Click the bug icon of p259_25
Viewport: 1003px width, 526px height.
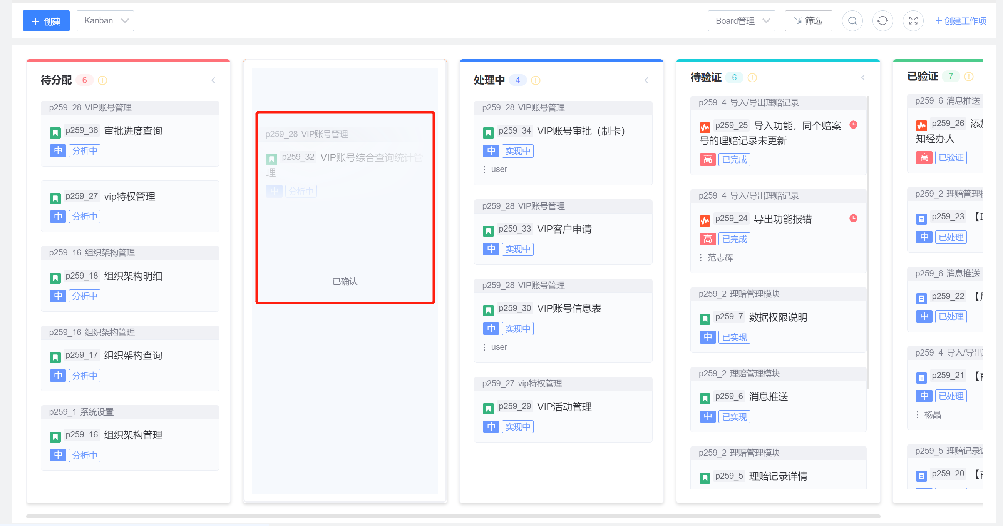[x=705, y=128]
